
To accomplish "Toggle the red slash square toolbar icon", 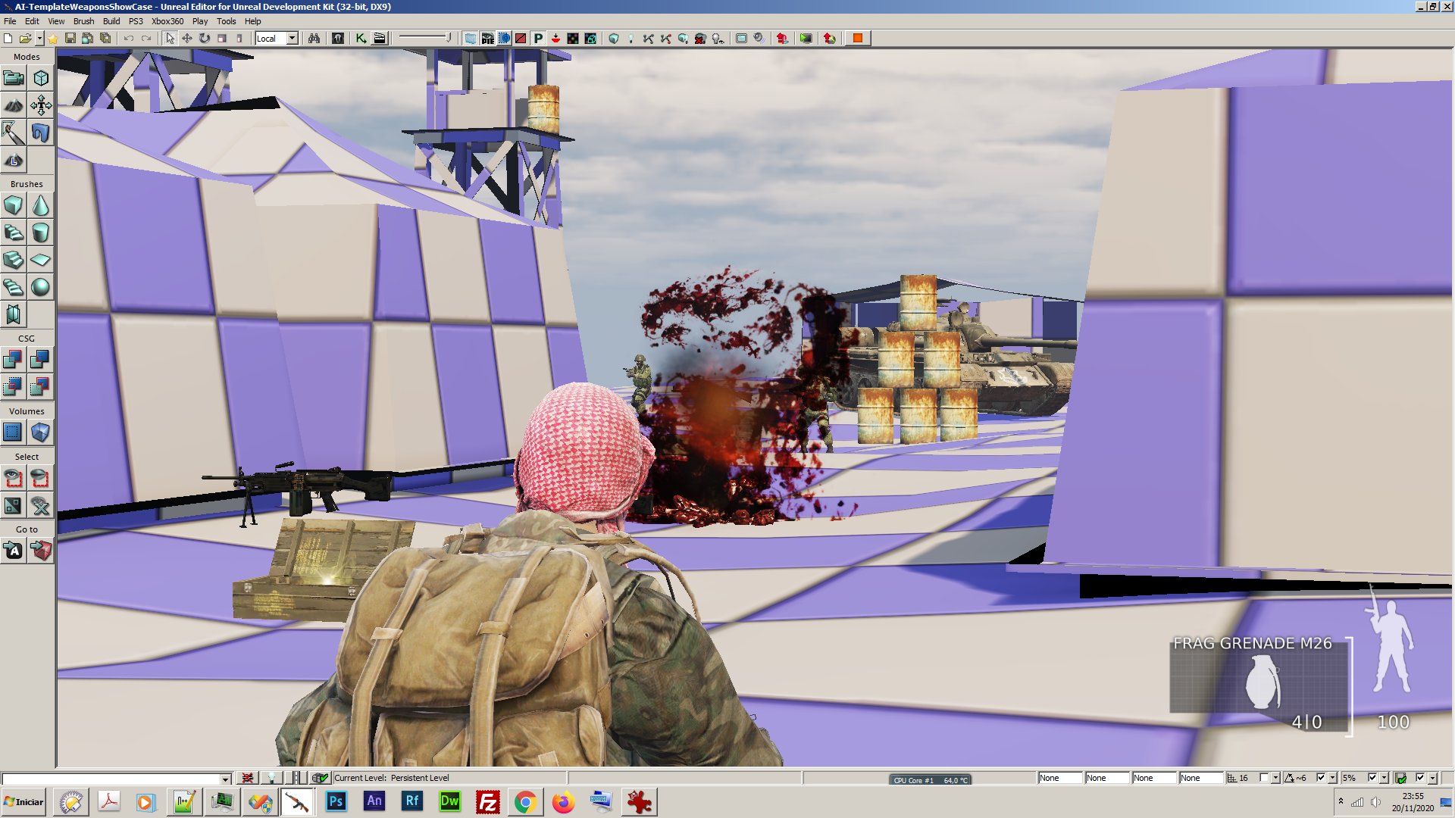I will (521, 39).
